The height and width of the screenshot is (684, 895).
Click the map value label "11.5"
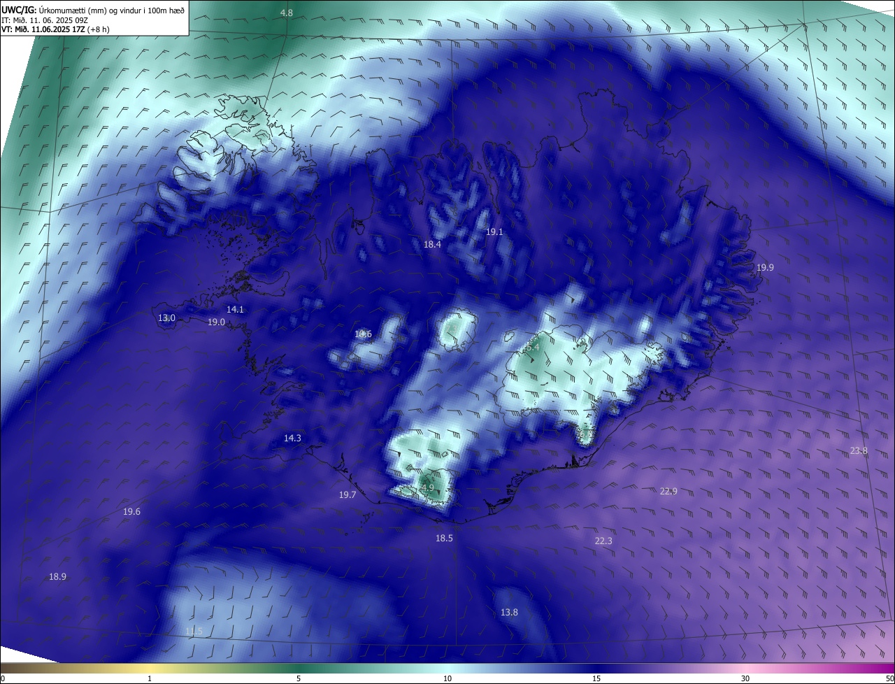coord(194,632)
